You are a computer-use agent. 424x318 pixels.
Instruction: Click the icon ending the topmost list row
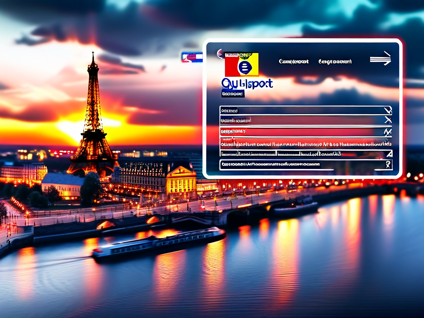tap(388, 110)
